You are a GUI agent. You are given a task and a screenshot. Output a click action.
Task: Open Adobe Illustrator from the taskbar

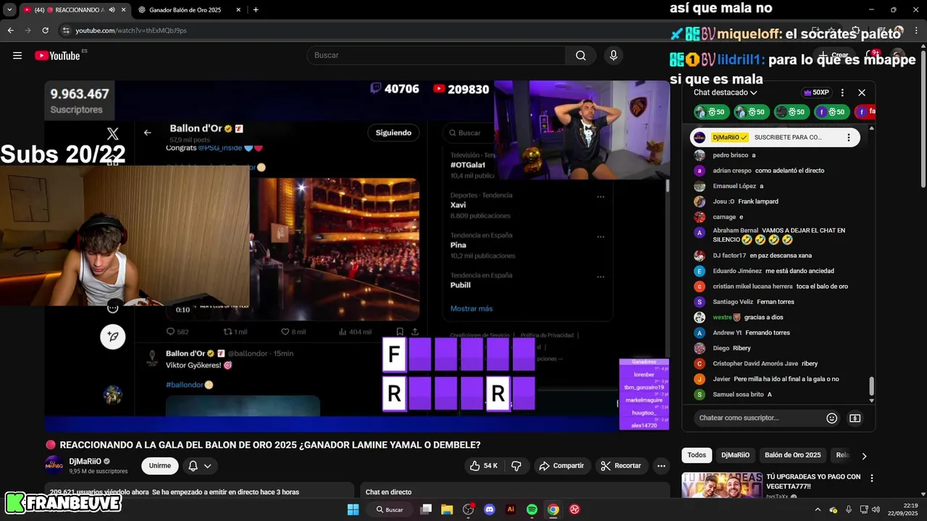[x=511, y=509]
